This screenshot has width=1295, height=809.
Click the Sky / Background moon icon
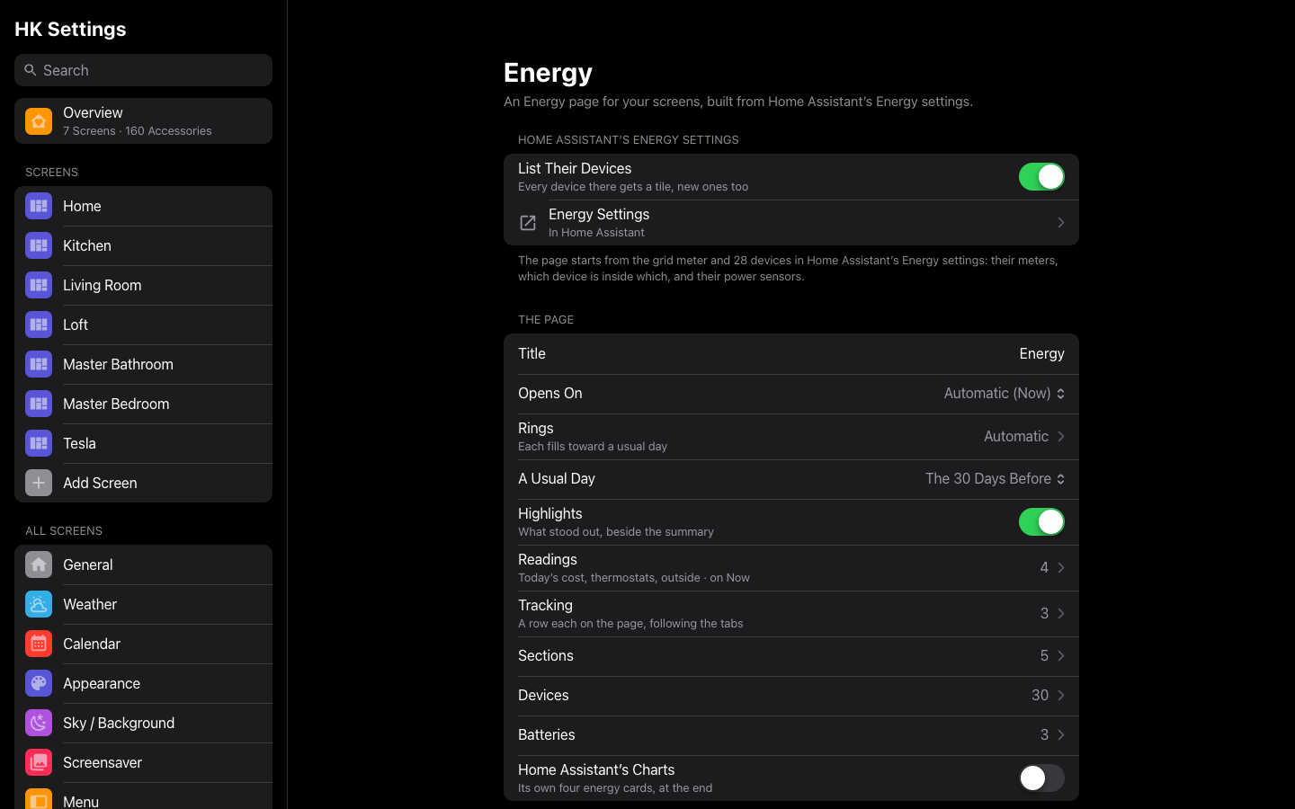pos(39,723)
